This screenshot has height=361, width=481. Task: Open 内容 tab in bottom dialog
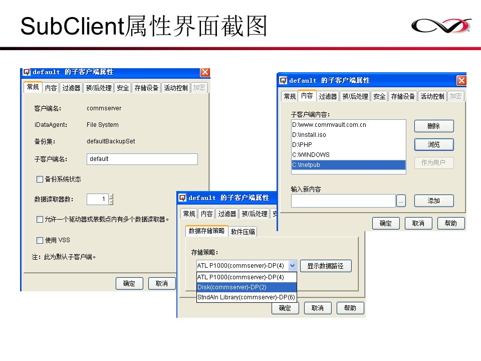tap(206, 214)
